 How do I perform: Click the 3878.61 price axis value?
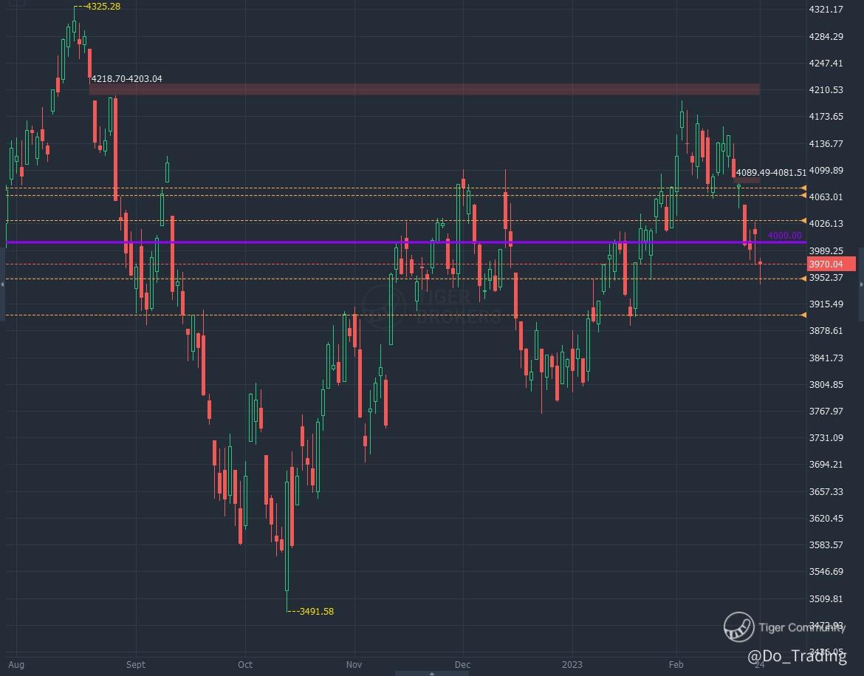point(826,331)
